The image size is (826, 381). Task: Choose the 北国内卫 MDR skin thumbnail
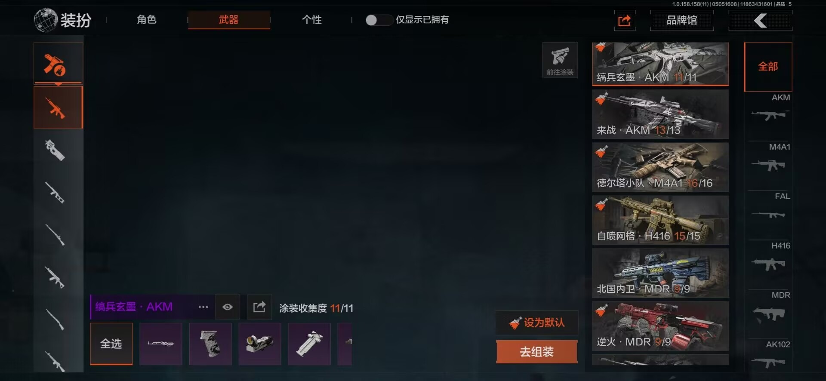(x=660, y=273)
